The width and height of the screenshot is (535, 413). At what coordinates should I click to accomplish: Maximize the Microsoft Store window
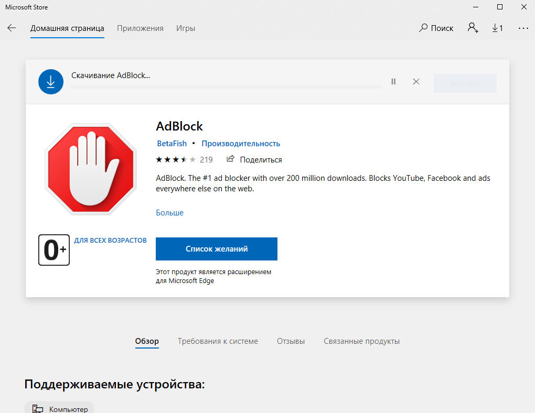[500, 7]
